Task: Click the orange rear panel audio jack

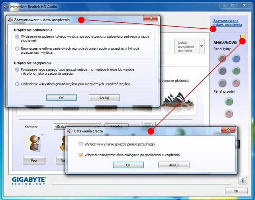Action: point(223,58)
